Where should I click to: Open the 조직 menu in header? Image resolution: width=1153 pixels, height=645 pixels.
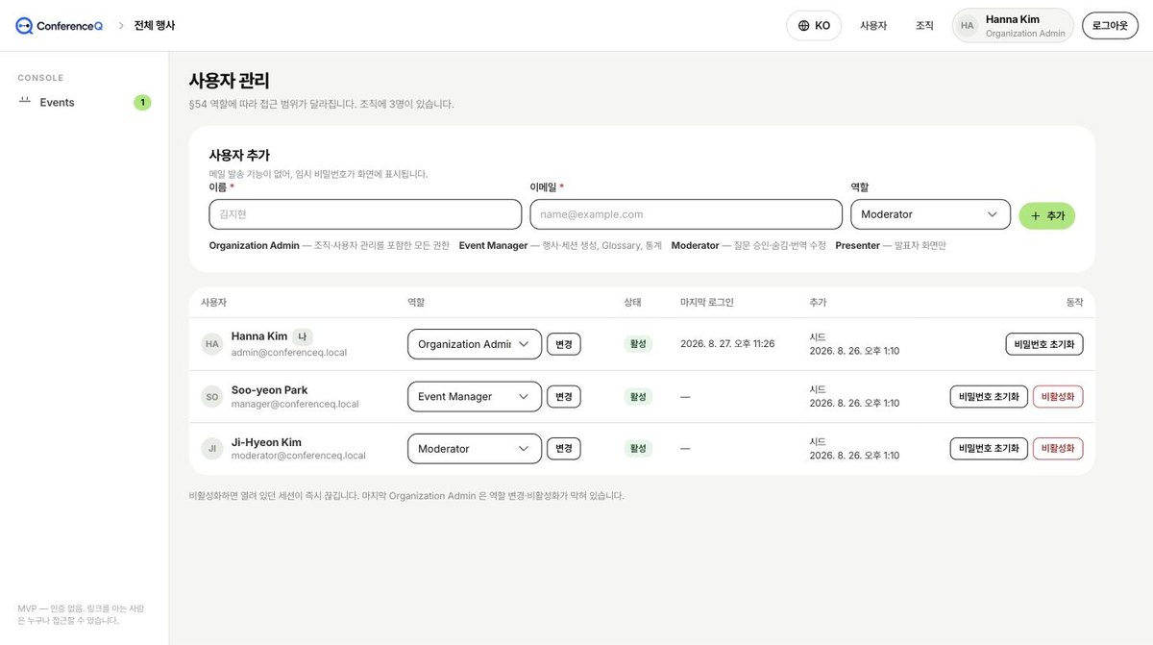(924, 26)
